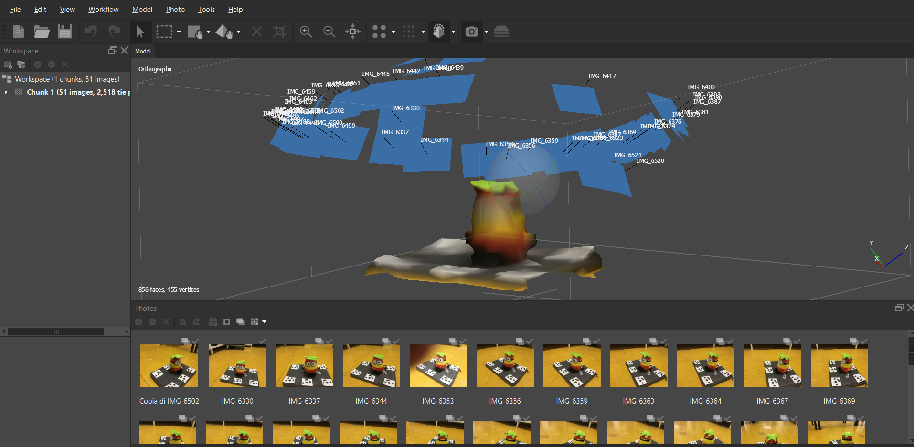Select the Navigation arrow tool

(x=140, y=32)
